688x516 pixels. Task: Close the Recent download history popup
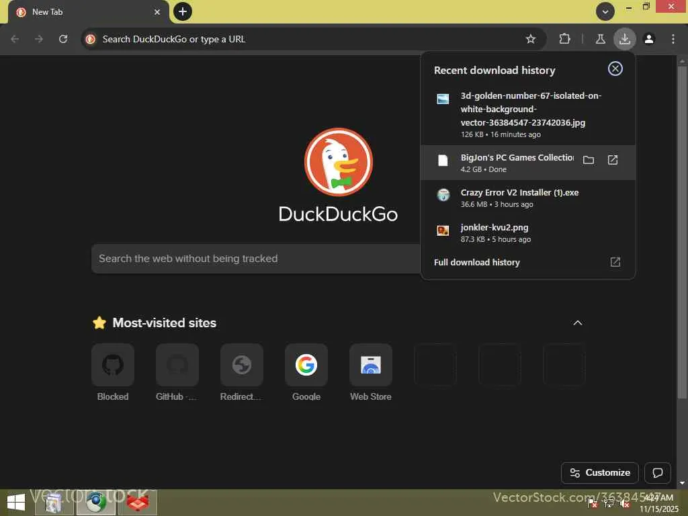click(615, 69)
